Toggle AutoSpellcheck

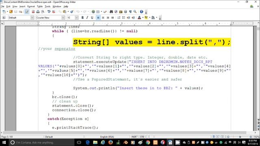click(54, 12)
